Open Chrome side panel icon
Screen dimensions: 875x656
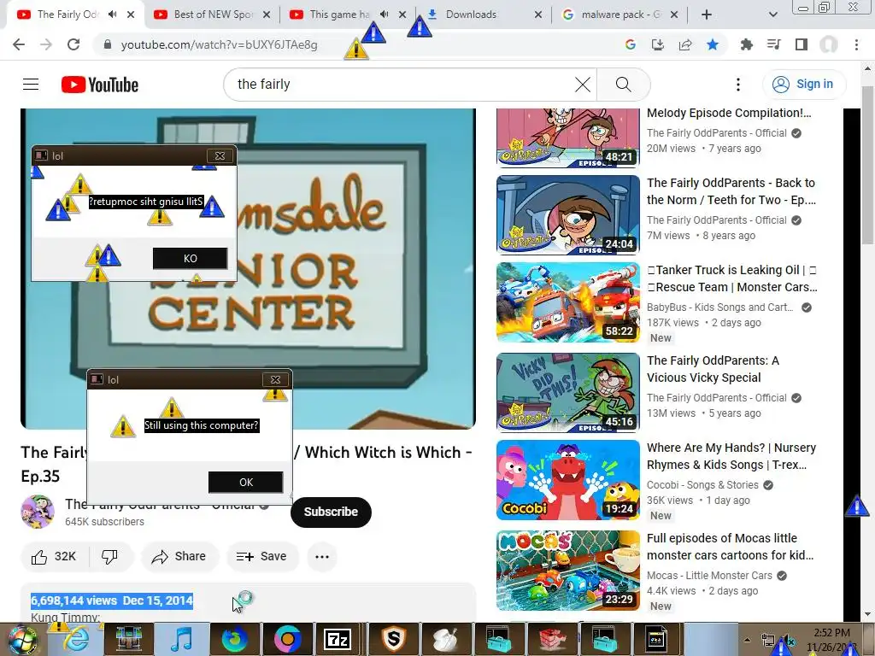pos(802,44)
